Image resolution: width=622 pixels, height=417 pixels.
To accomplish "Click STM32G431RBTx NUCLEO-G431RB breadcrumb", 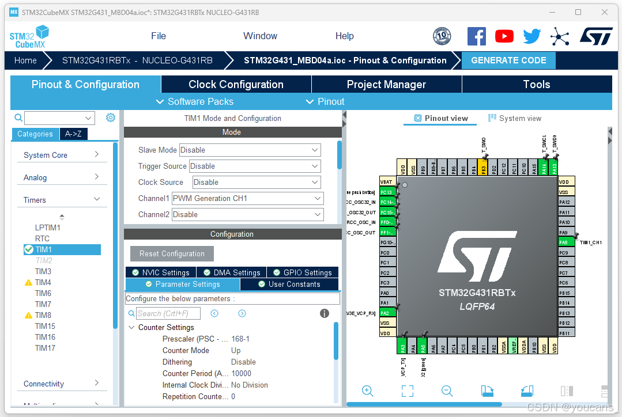I will pos(137,60).
